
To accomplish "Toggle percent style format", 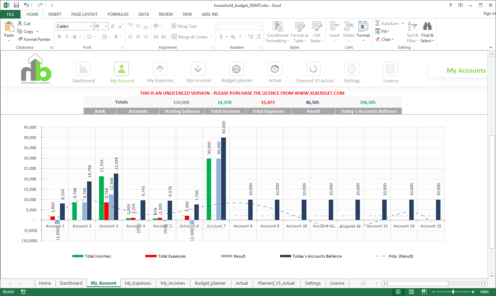I will pos(233,37).
